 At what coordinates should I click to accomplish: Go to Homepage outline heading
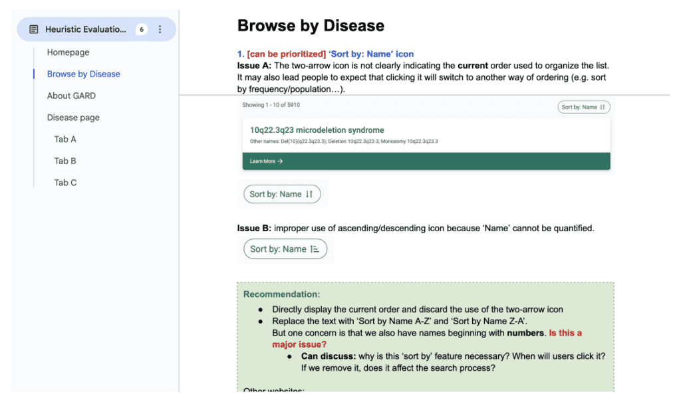click(x=68, y=52)
